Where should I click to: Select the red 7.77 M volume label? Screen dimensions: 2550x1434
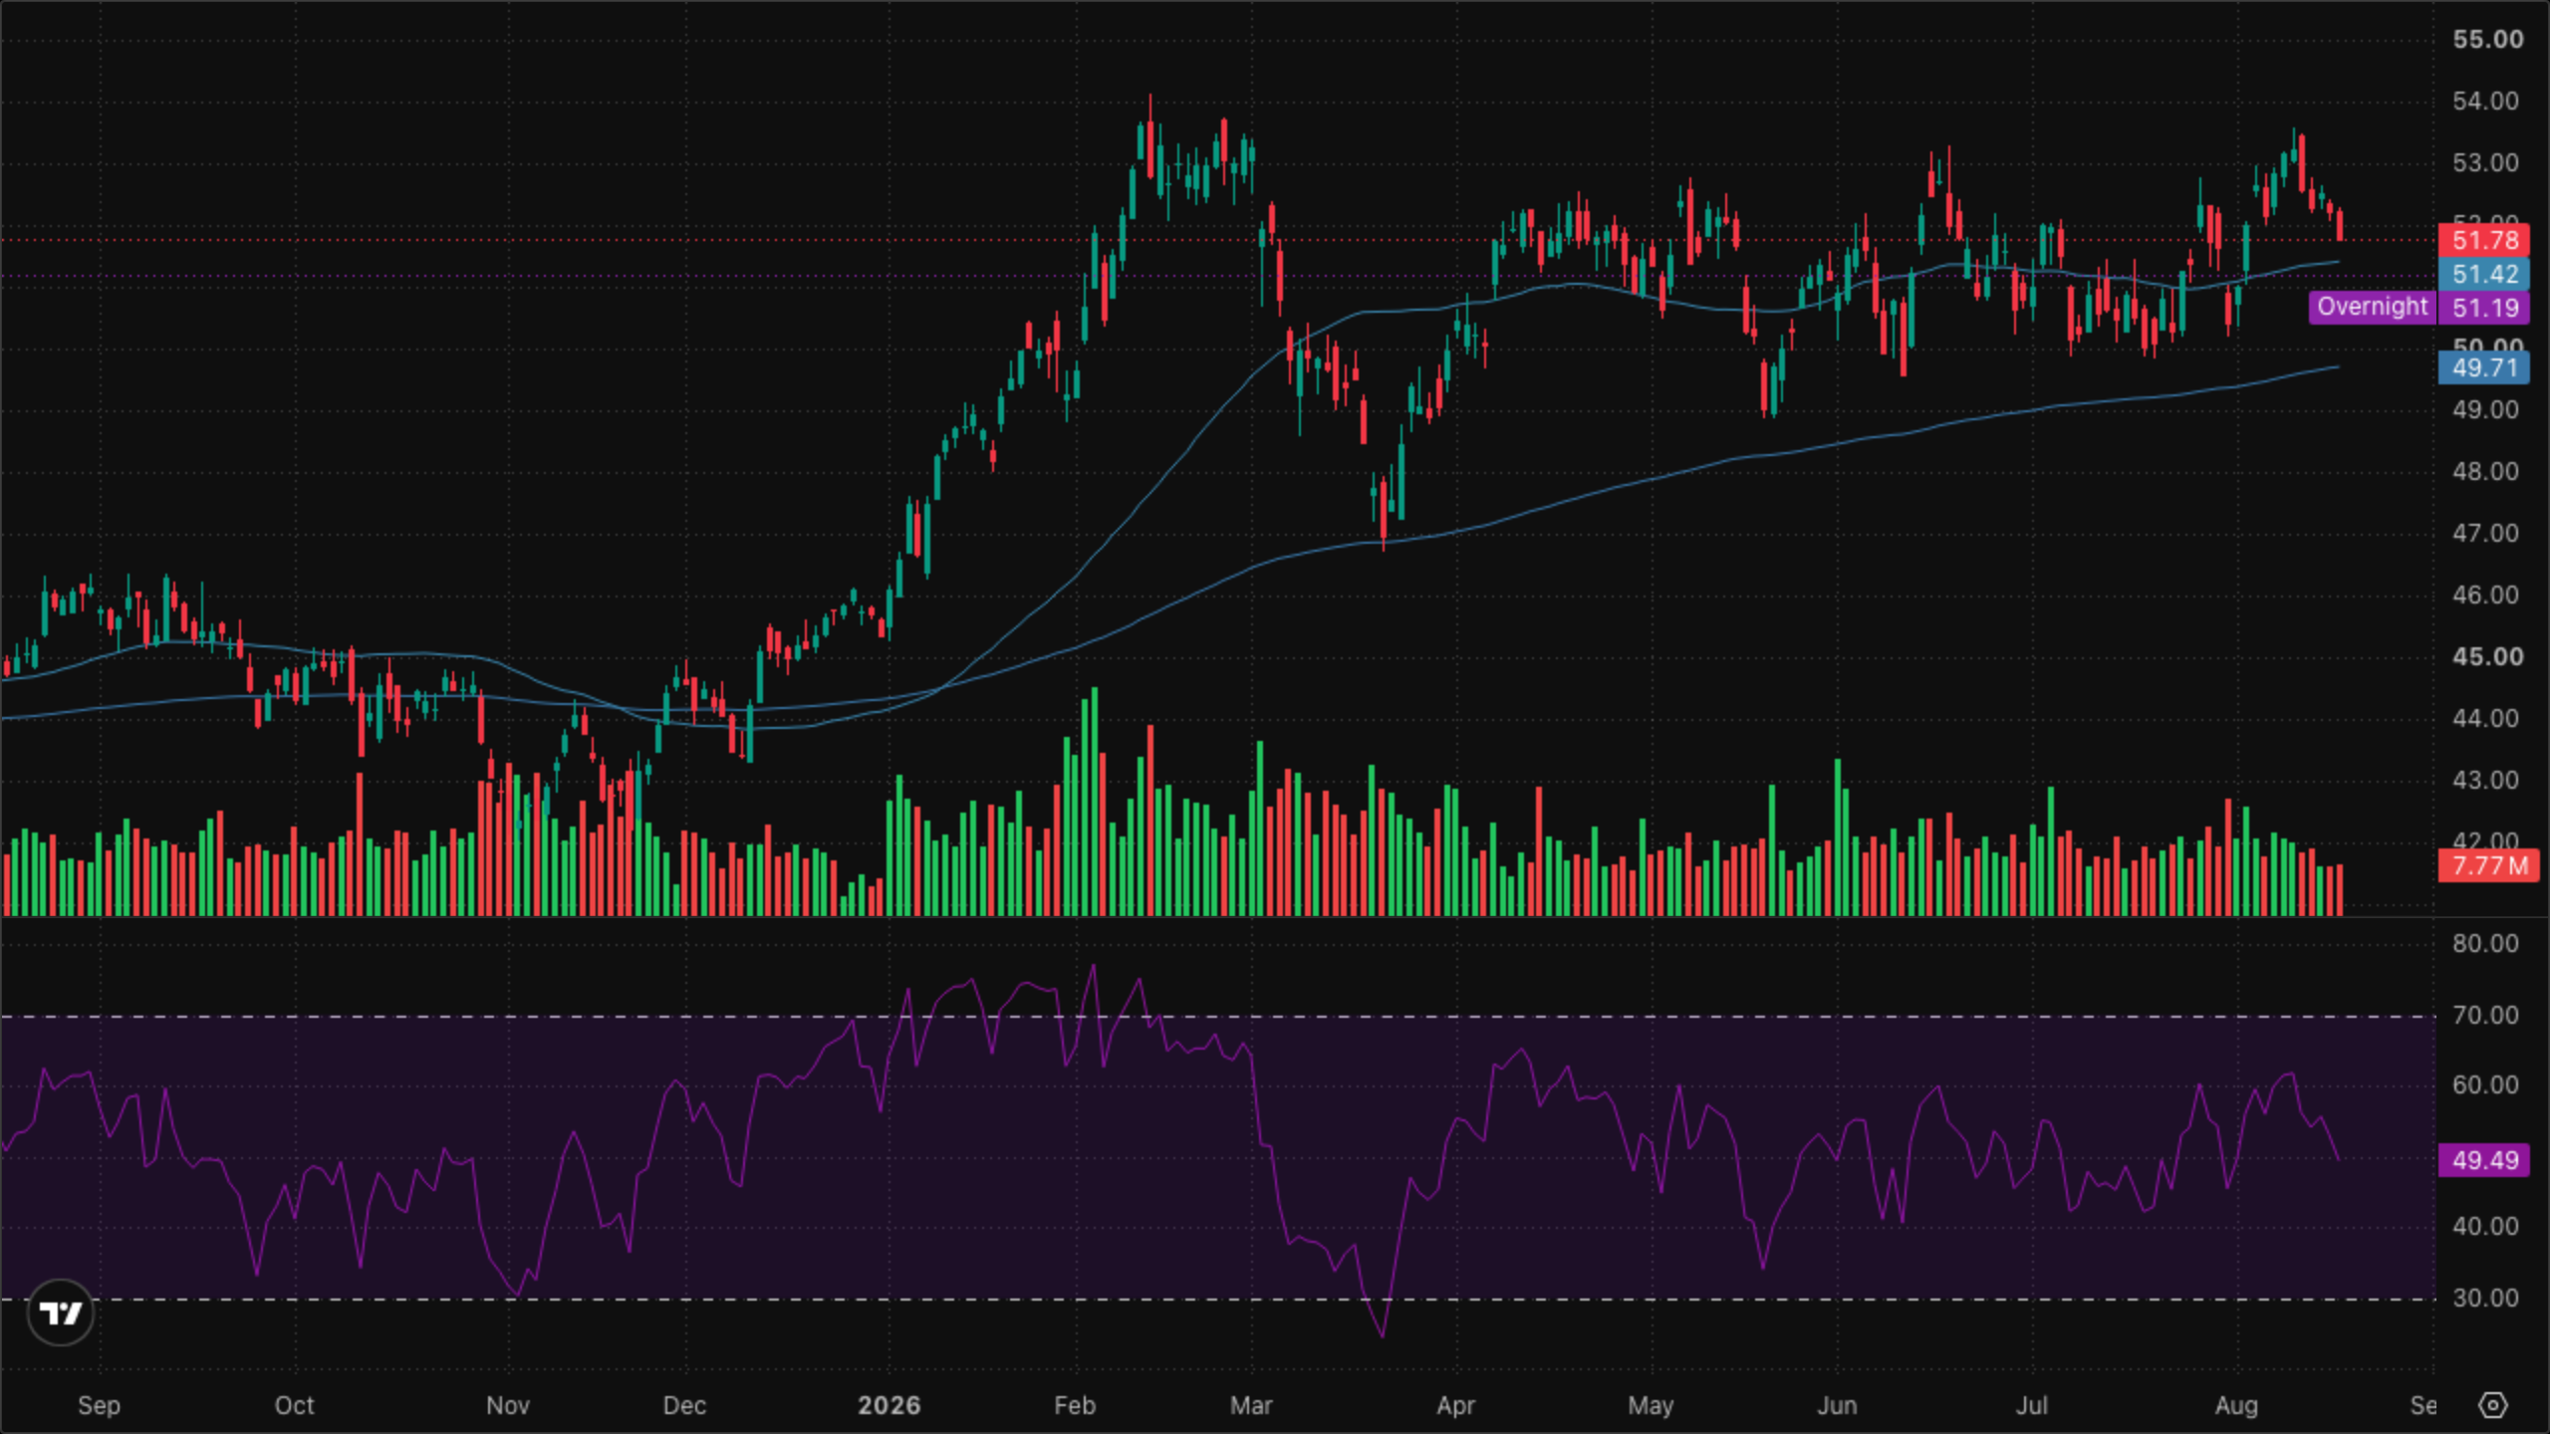click(x=2488, y=865)
